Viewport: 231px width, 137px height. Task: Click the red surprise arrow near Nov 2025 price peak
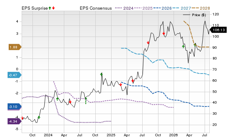point(164,34)
